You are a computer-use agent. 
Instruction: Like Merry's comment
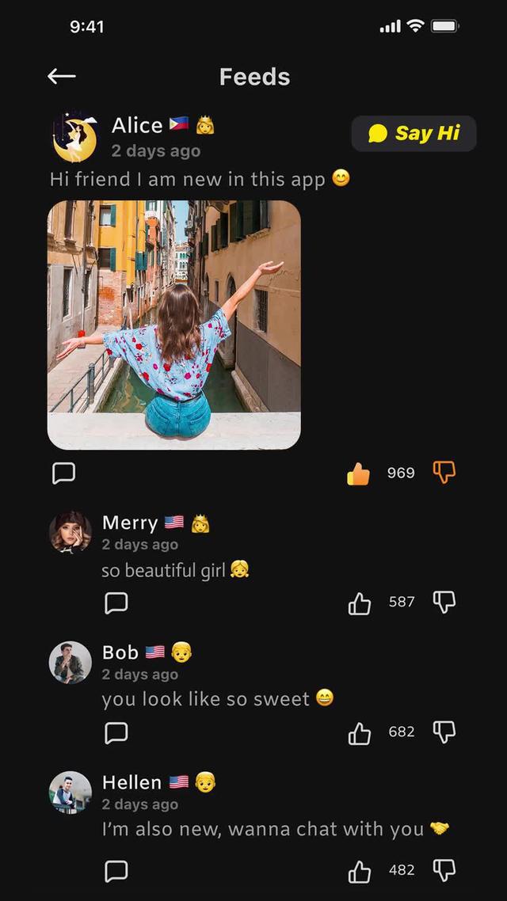pyautogui.click(x=360, y=603)
